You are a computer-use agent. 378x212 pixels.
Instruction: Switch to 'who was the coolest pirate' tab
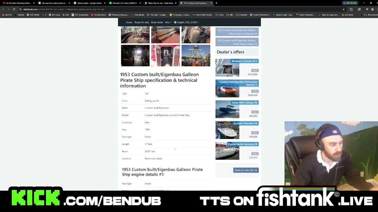click(x=54, y=3)
